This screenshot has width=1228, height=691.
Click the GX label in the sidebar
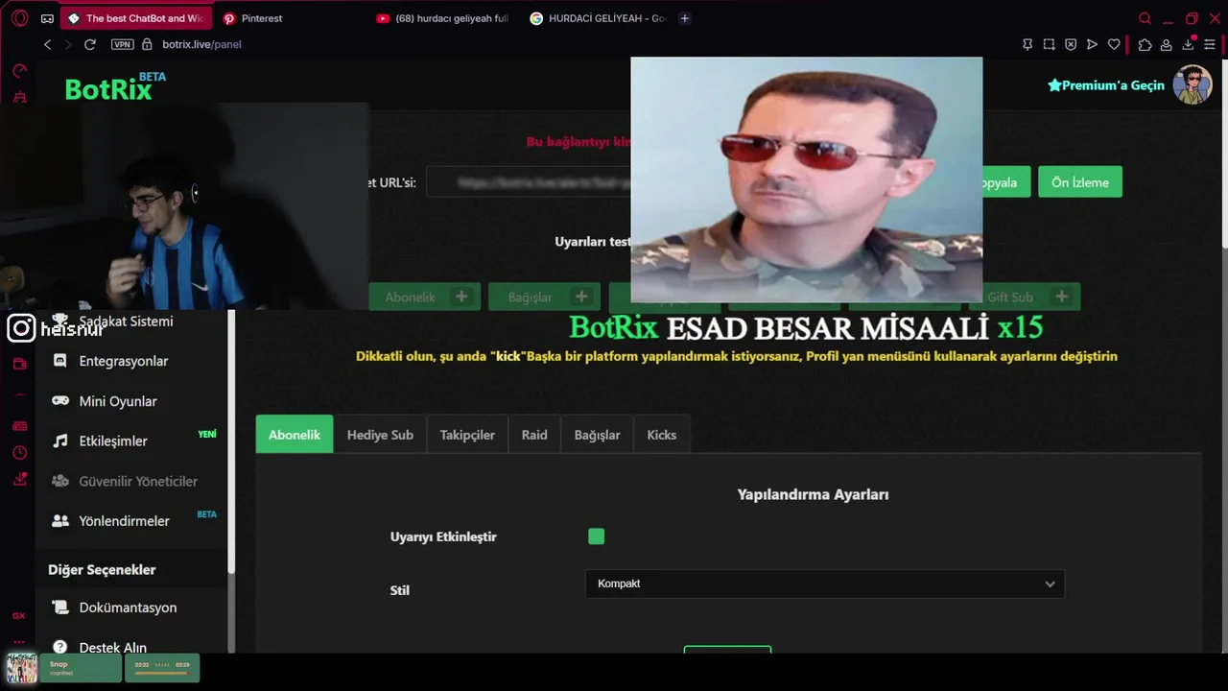(18, 616)
